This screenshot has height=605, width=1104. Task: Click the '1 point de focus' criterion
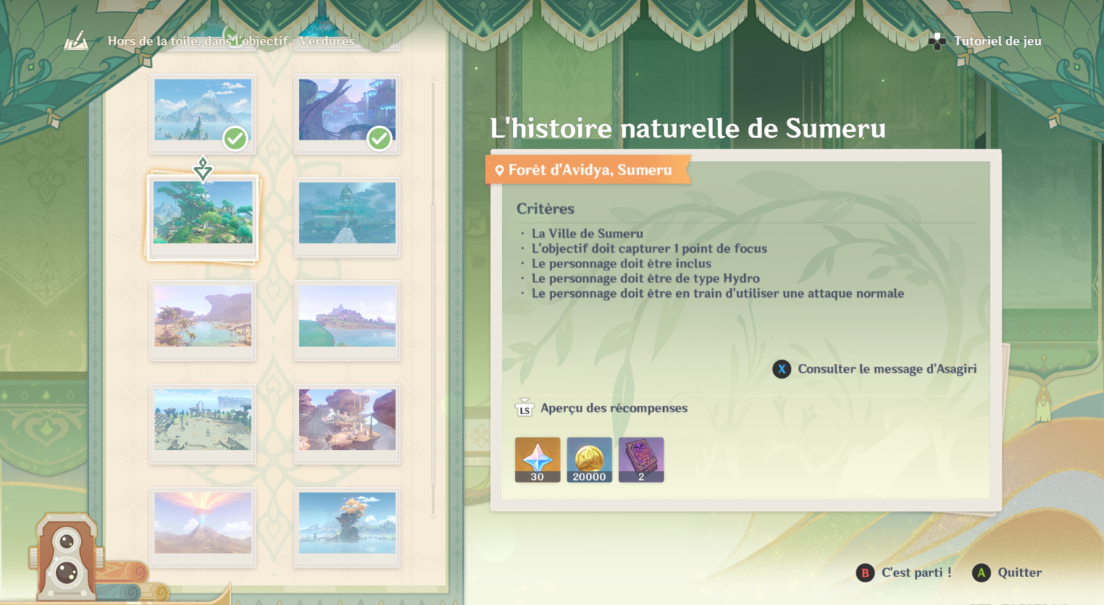pos(649,248)
